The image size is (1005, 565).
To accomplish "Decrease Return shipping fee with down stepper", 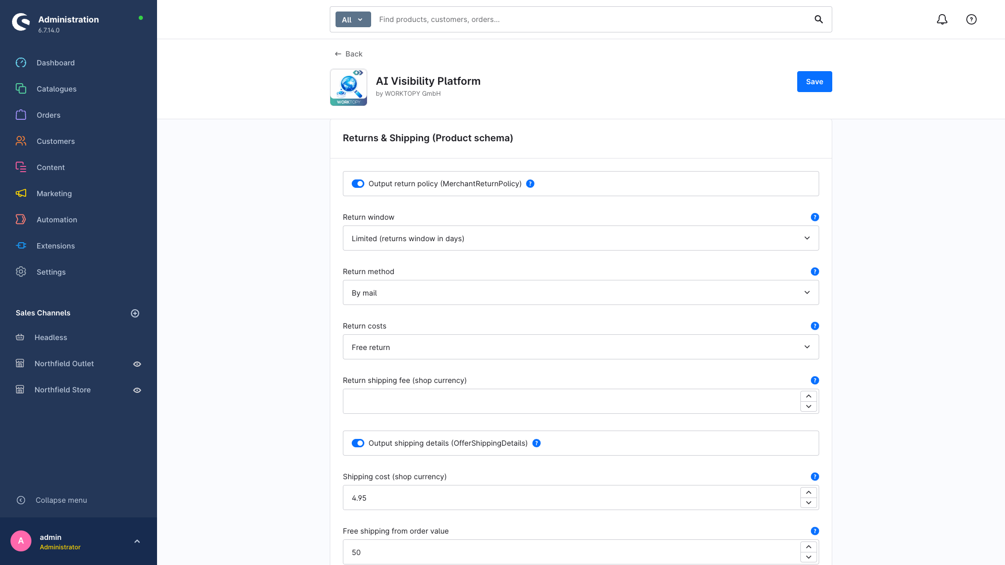I will [809, 406].
